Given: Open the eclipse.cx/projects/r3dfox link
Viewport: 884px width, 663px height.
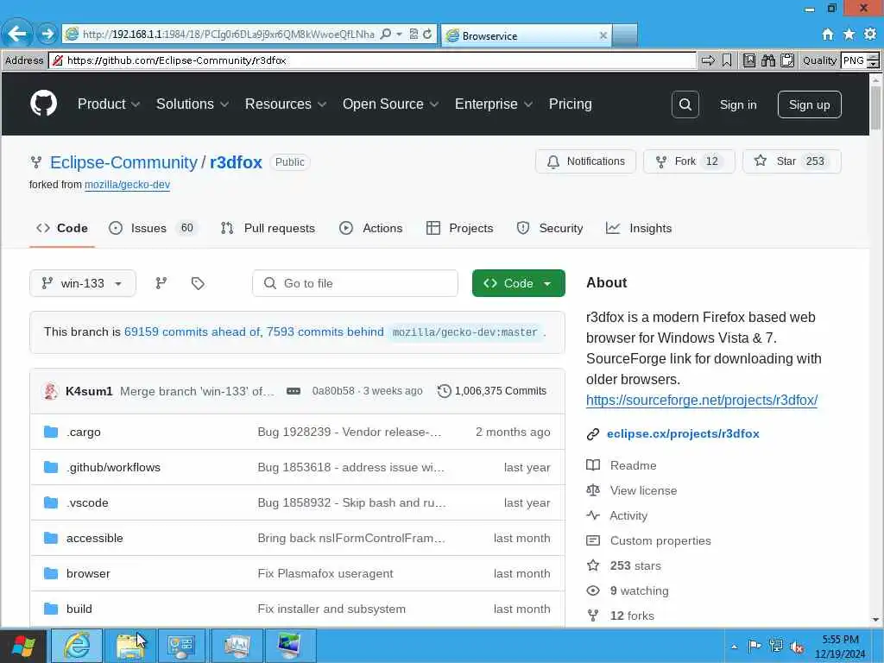Looking at the screenshot, I should coord(683,433).
